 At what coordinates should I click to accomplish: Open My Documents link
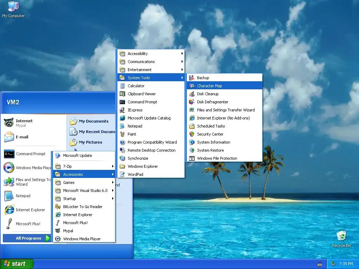(92, 121)
